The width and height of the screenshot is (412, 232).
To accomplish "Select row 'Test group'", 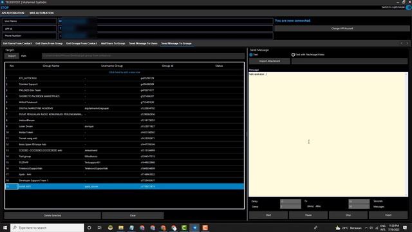I will pos(124,157).
